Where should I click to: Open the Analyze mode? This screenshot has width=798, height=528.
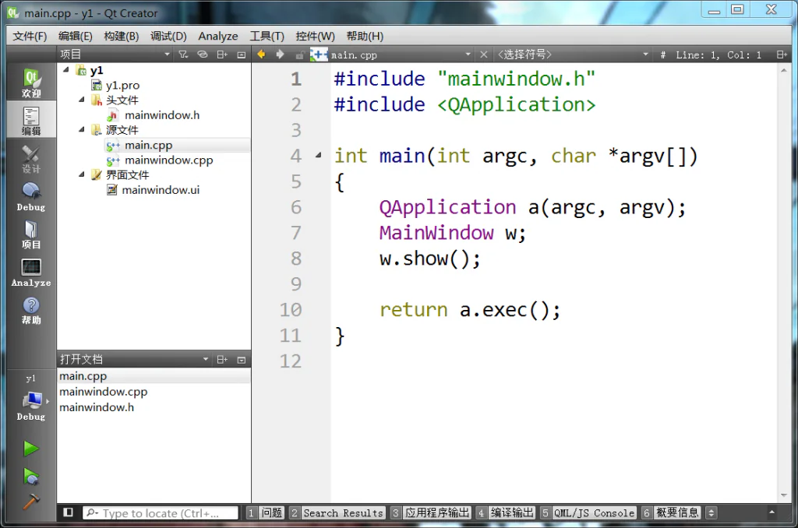30,273
